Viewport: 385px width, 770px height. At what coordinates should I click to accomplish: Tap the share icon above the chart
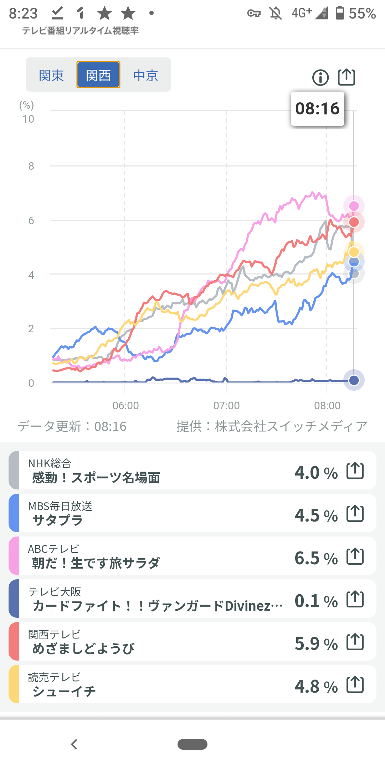pos(346,77)
